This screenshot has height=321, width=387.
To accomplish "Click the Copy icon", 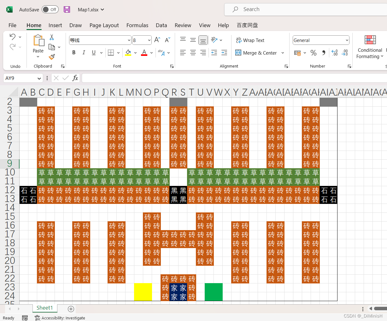I will (52, 47).
